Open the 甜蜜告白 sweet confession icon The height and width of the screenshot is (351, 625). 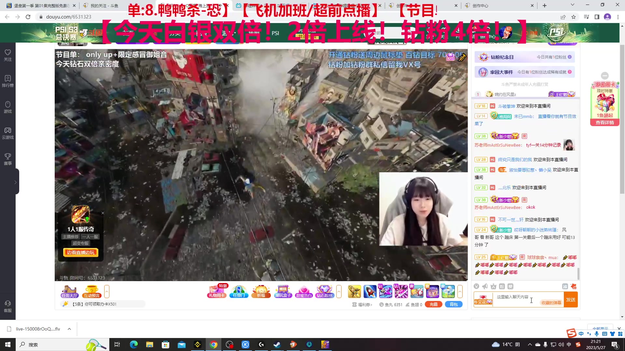pos(304,292)
